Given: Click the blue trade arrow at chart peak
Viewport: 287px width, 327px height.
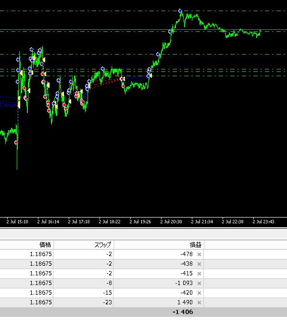Looking at the screenshot, I should (x=180, y=11).
